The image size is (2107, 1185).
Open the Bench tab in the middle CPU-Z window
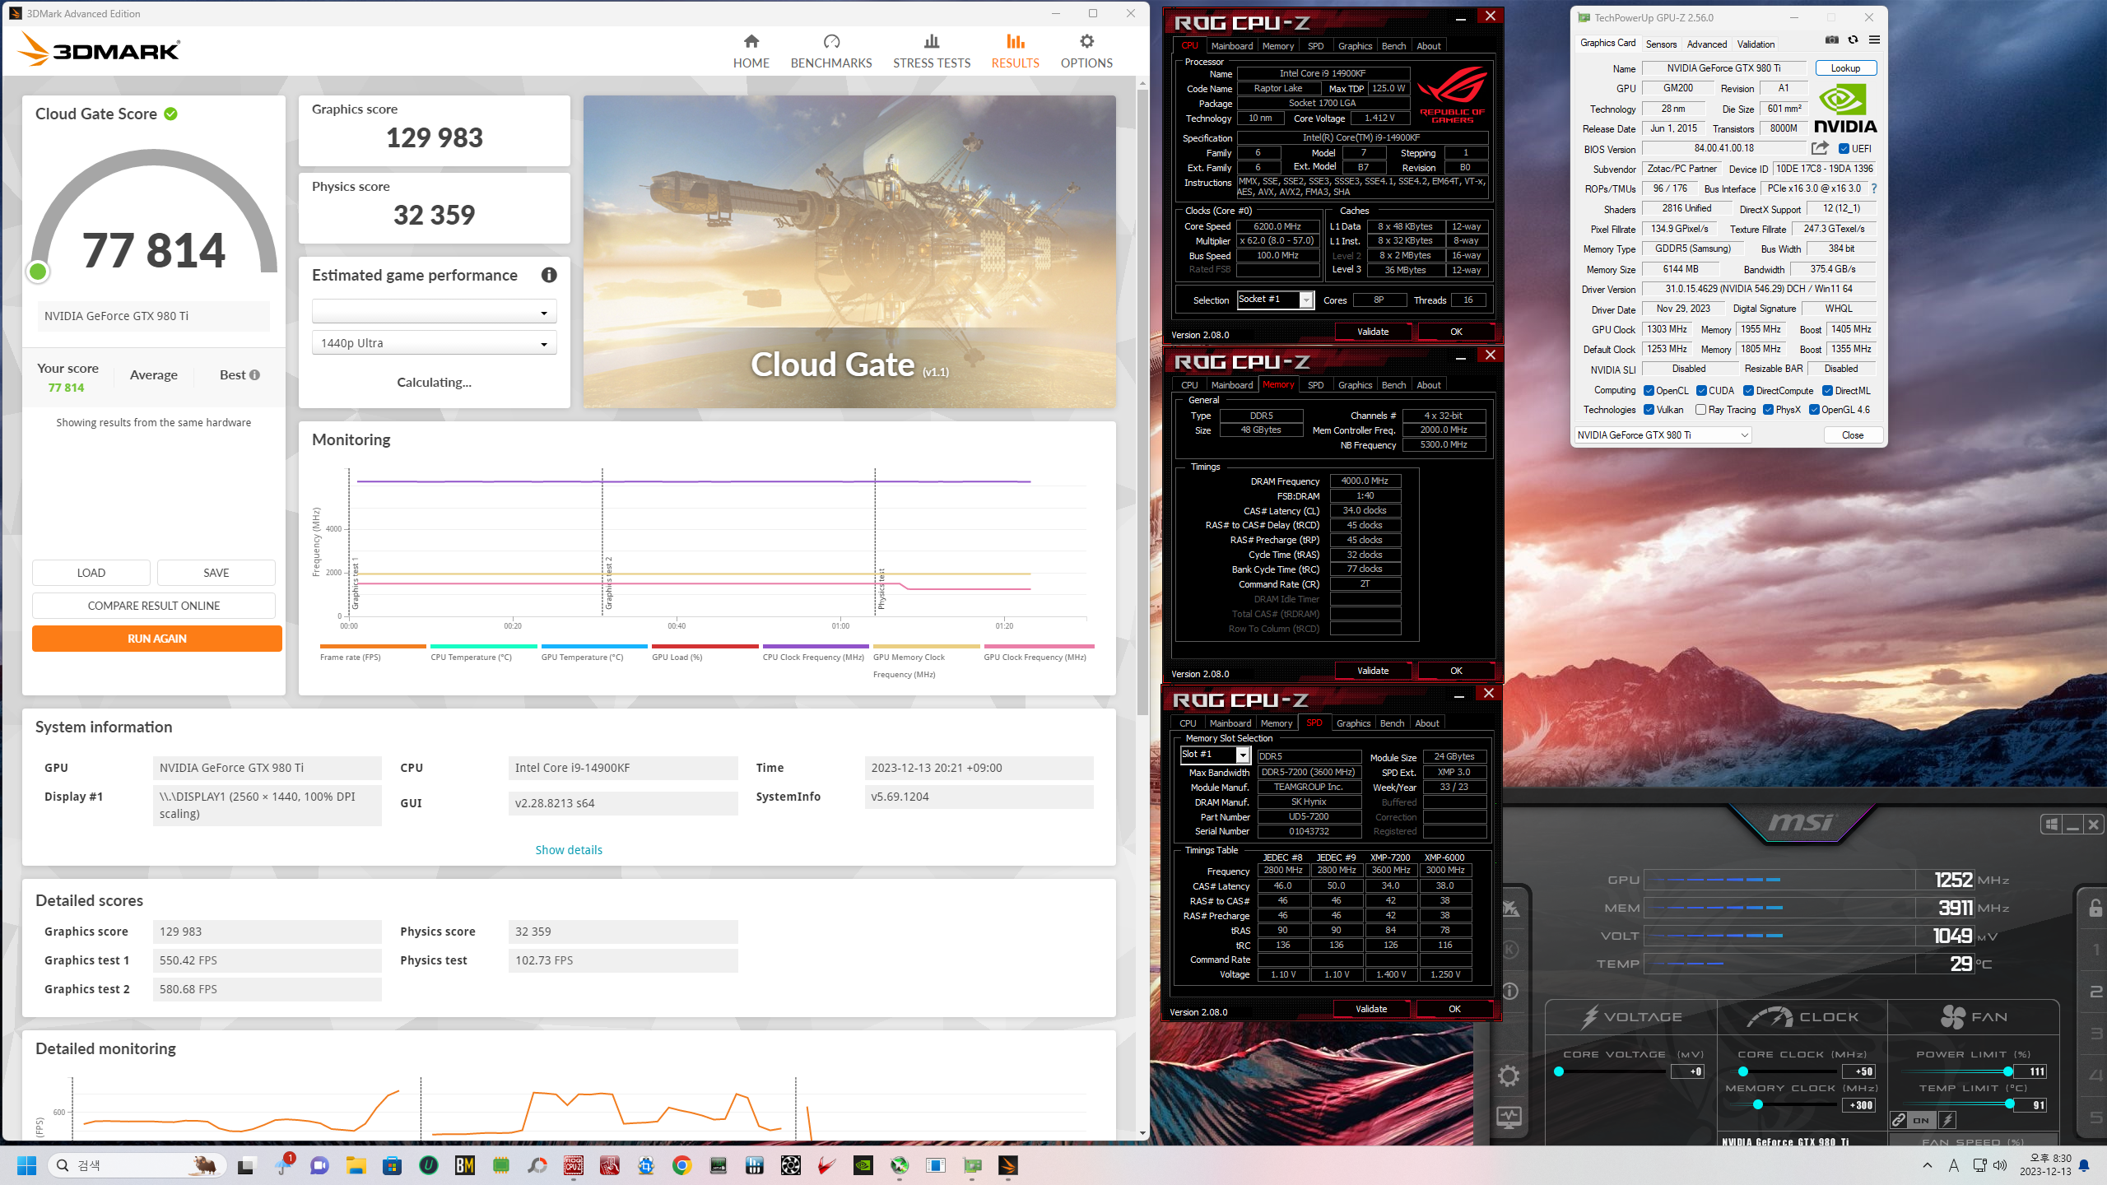(1393, 385)
